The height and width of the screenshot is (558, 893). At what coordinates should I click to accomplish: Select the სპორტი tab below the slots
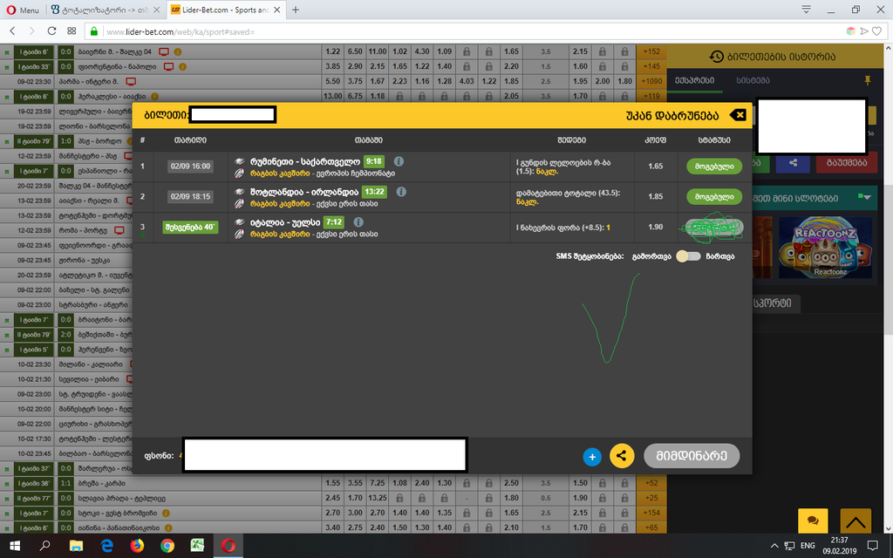click(x=773, y=303)
